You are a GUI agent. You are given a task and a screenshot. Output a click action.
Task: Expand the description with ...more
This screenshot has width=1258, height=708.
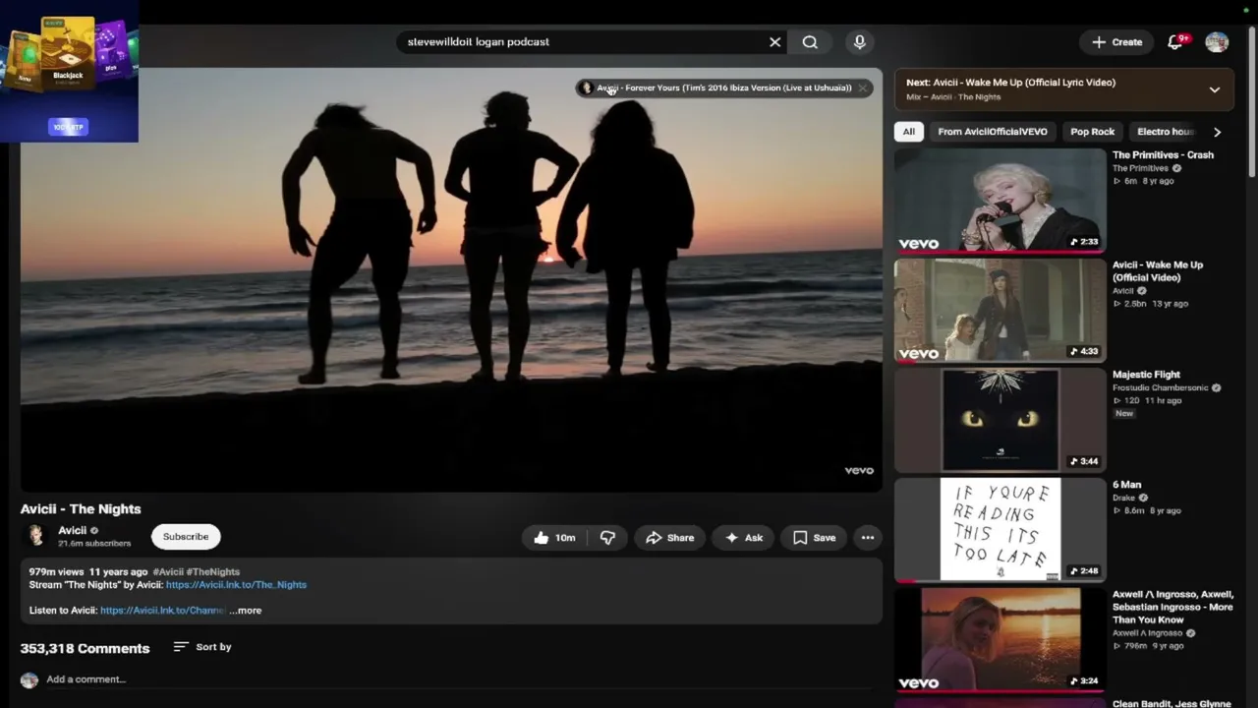(x=246, y=611)
